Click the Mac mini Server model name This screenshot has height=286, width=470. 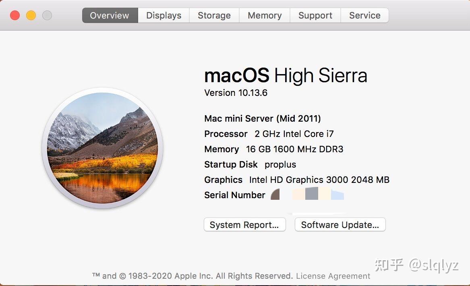point(262,118)
